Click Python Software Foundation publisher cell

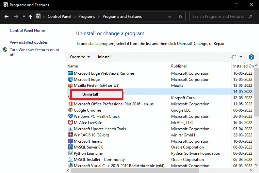tap(195, 153)
